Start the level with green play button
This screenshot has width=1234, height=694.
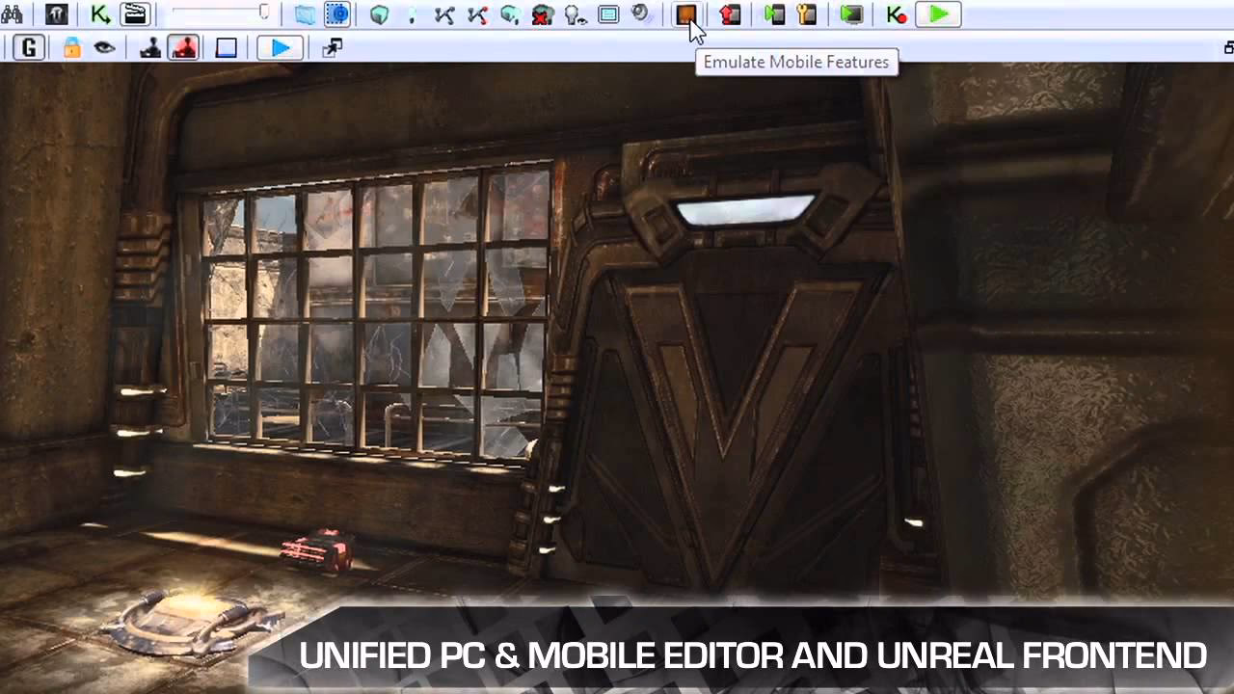tap(938, 14)
